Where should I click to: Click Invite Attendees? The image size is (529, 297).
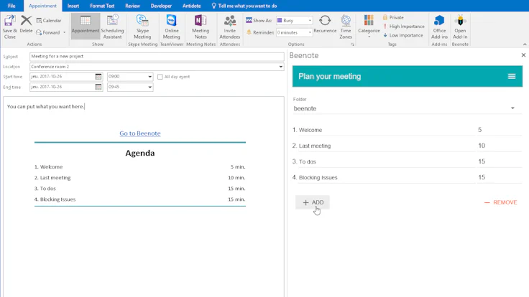pos(230,27)
